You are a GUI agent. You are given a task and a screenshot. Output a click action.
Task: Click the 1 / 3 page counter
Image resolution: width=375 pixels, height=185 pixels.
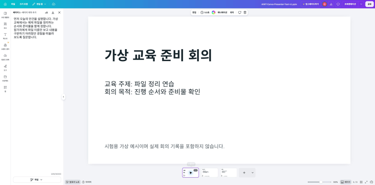tap(355, 182)
